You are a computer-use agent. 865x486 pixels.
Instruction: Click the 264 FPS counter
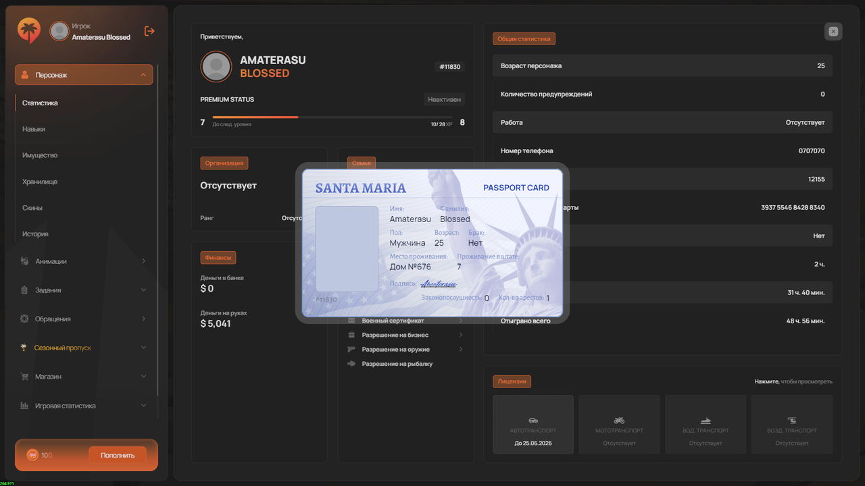[7, 483]
